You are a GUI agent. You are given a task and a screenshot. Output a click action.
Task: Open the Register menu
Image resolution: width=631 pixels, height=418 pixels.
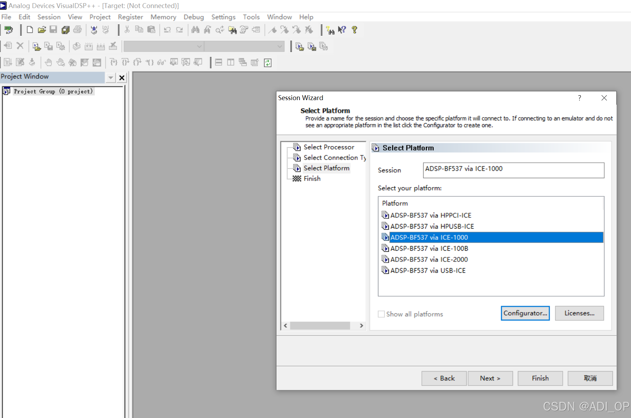tap(130, 17)
